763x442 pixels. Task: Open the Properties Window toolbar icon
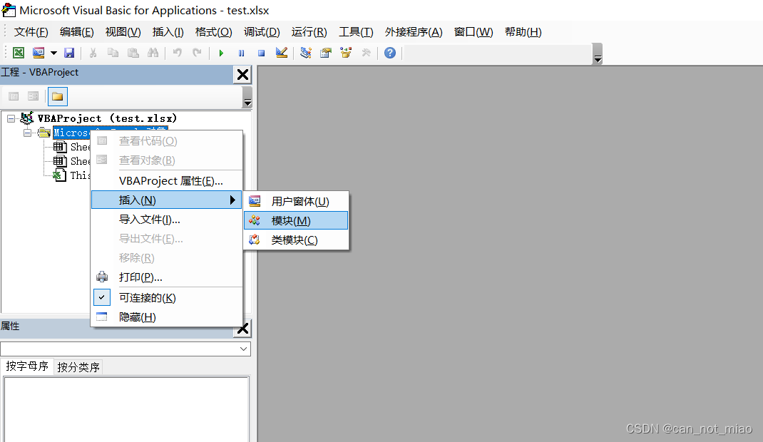(x=326, y=53)
